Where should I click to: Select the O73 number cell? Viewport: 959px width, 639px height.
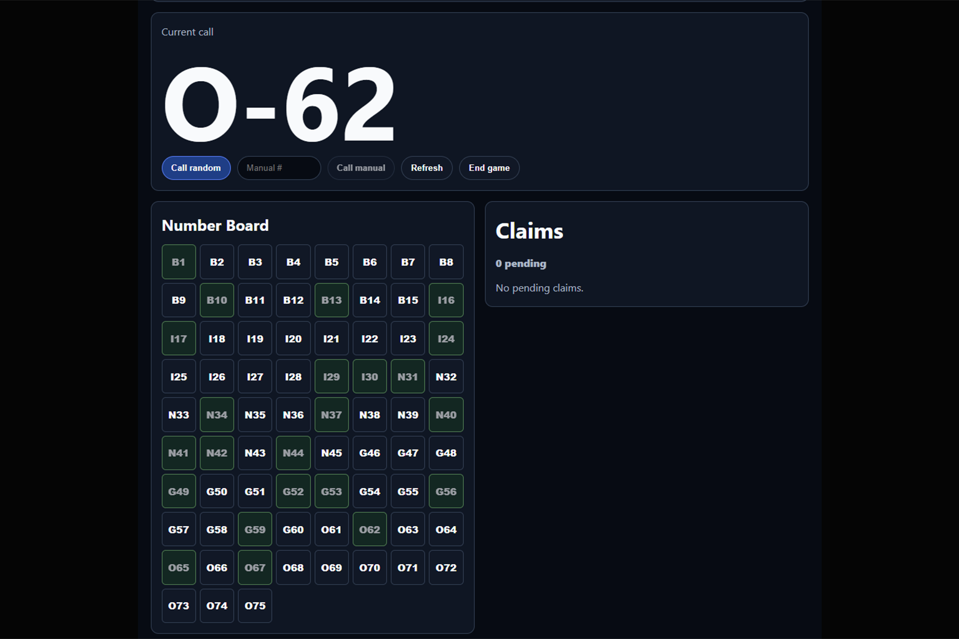point(179,605)
